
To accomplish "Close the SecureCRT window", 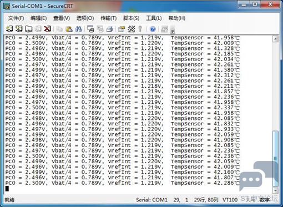I will tap(270, 4).
